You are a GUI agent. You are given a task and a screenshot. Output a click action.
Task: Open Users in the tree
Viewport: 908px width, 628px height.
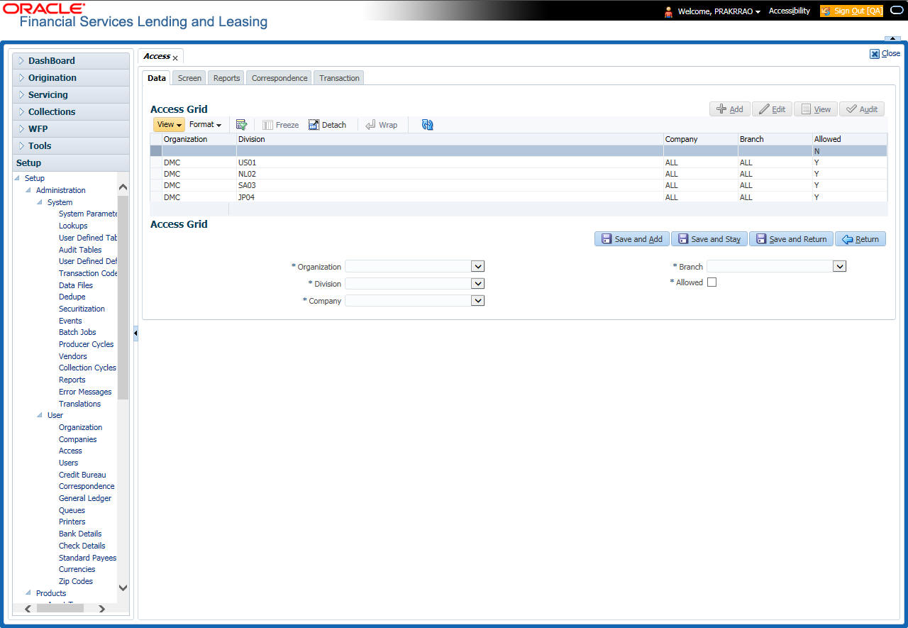[68, 463]
